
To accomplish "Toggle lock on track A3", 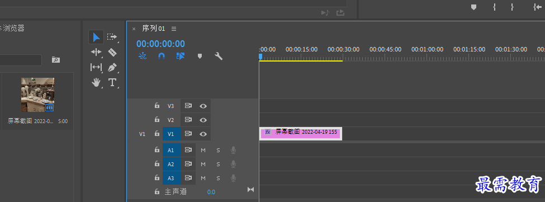I will (x=157, y=178).
